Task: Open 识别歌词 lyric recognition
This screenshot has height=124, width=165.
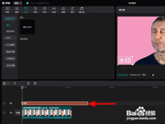Action: point(10,59)
